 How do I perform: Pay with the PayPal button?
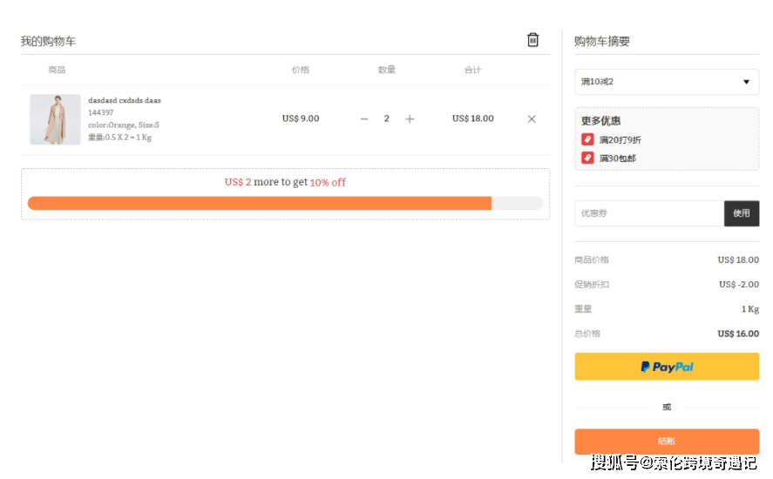667,367
